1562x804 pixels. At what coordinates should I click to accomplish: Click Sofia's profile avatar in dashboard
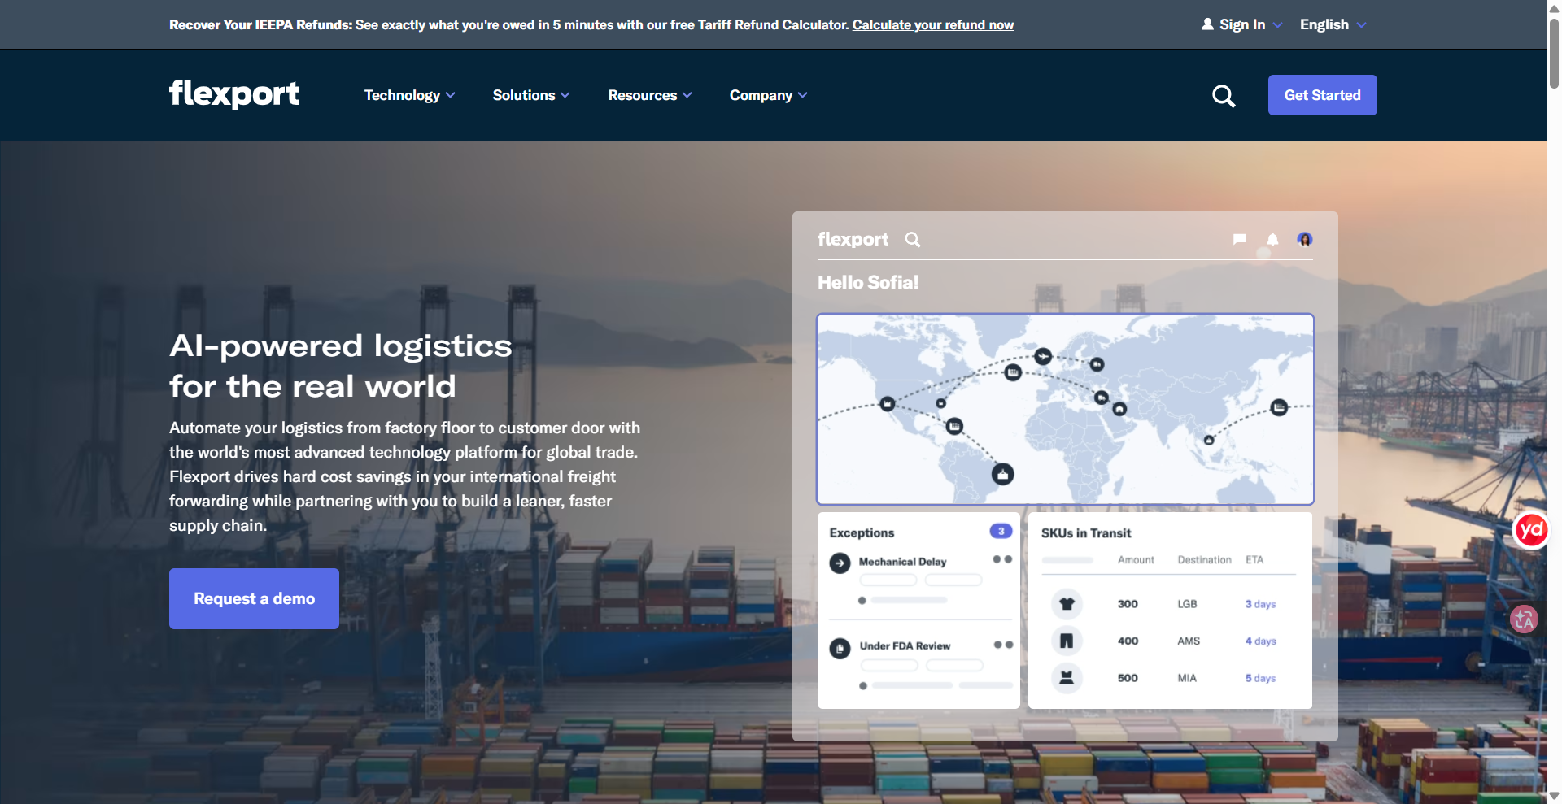coord(1305,239)
